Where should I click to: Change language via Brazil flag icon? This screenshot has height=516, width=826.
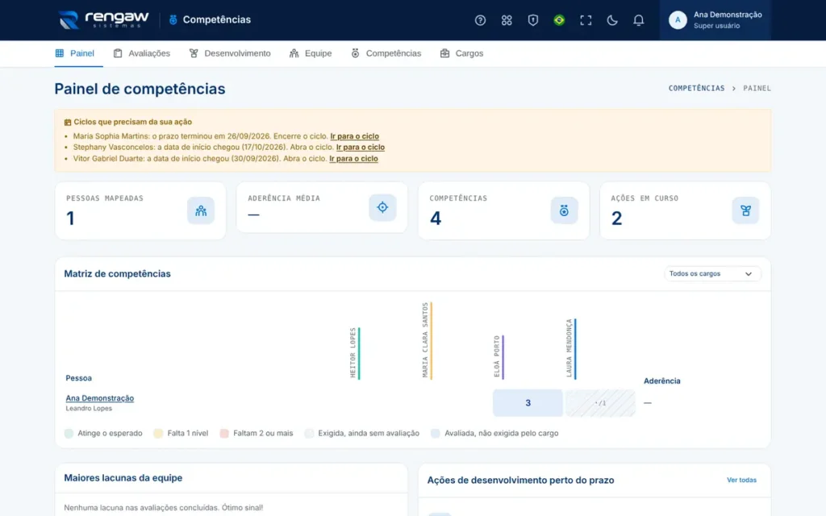[559, 20]
